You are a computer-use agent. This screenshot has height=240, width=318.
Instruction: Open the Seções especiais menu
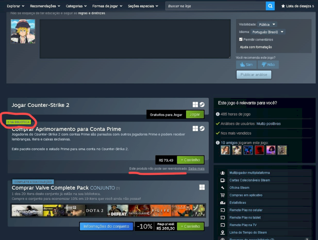(143, 6)
